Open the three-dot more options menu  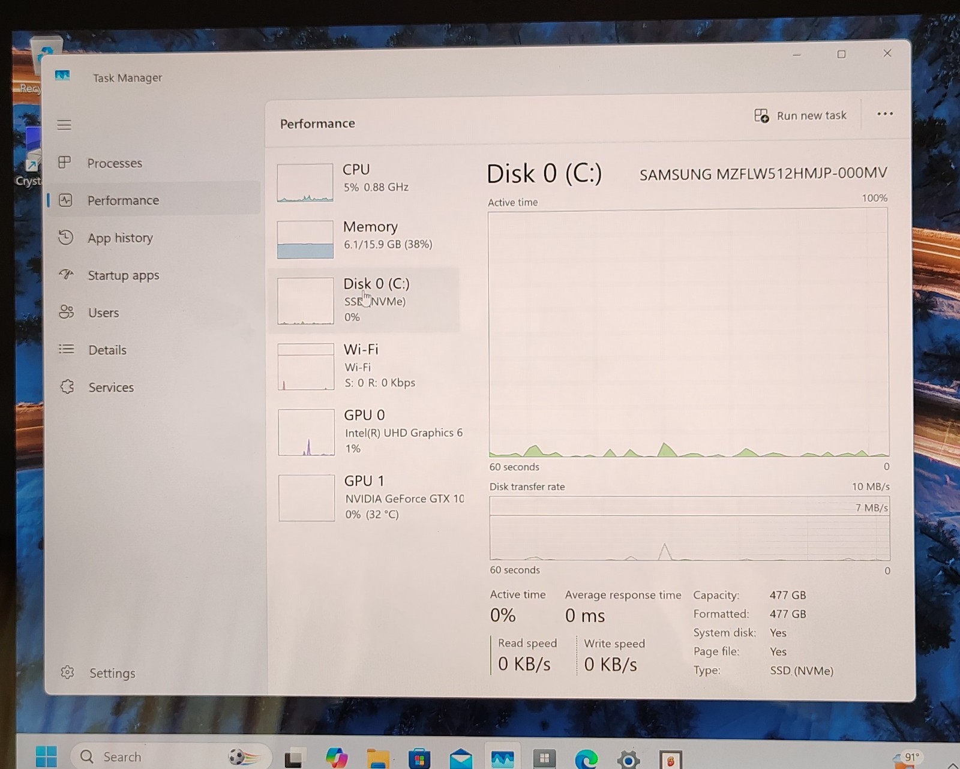coord(885,113)
